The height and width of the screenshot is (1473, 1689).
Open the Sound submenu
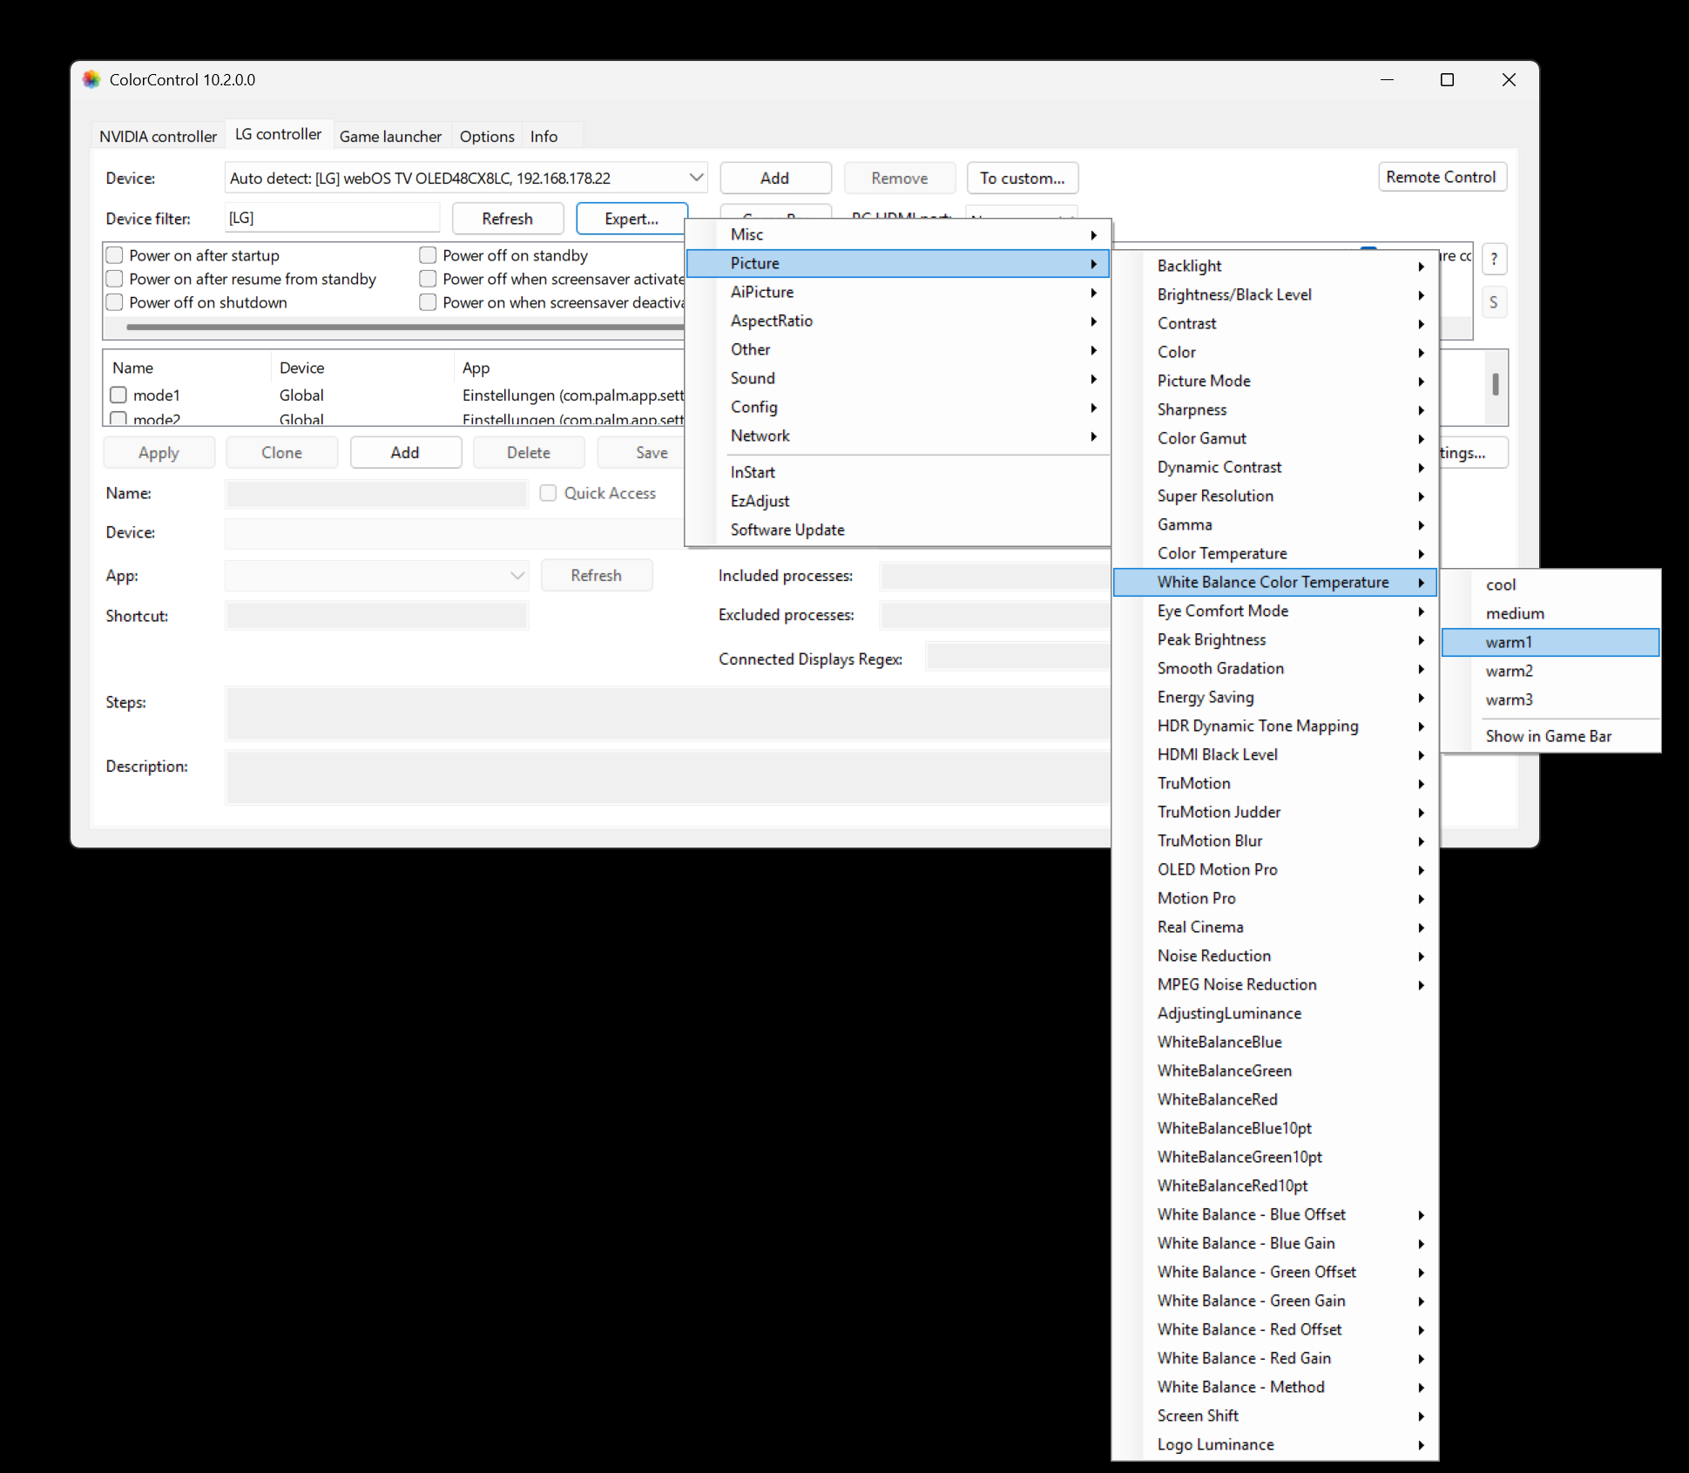(x=753, y=378)
